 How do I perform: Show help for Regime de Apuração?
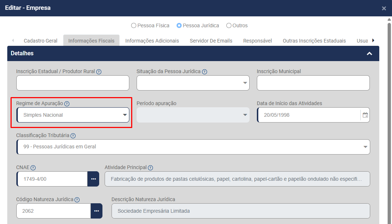point(67,104)
